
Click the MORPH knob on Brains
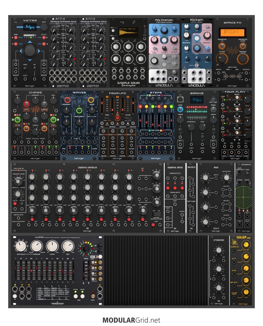[213, 120]
